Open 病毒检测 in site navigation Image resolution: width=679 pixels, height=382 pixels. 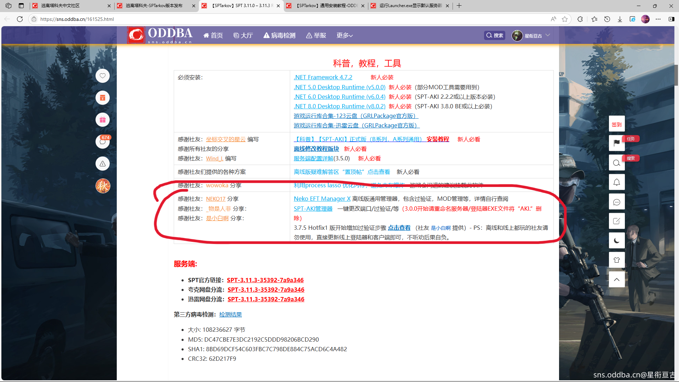(279, 35)
